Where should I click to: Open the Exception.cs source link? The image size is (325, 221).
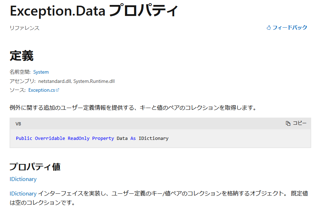coord(41,90)
